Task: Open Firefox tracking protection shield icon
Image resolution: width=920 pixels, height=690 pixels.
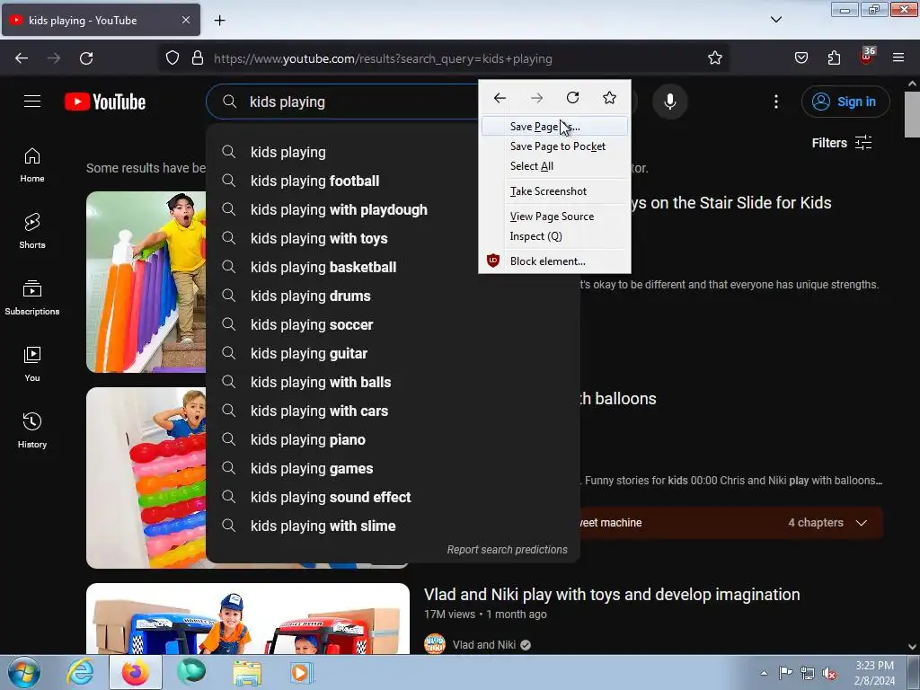Action: tap(172, 58)
